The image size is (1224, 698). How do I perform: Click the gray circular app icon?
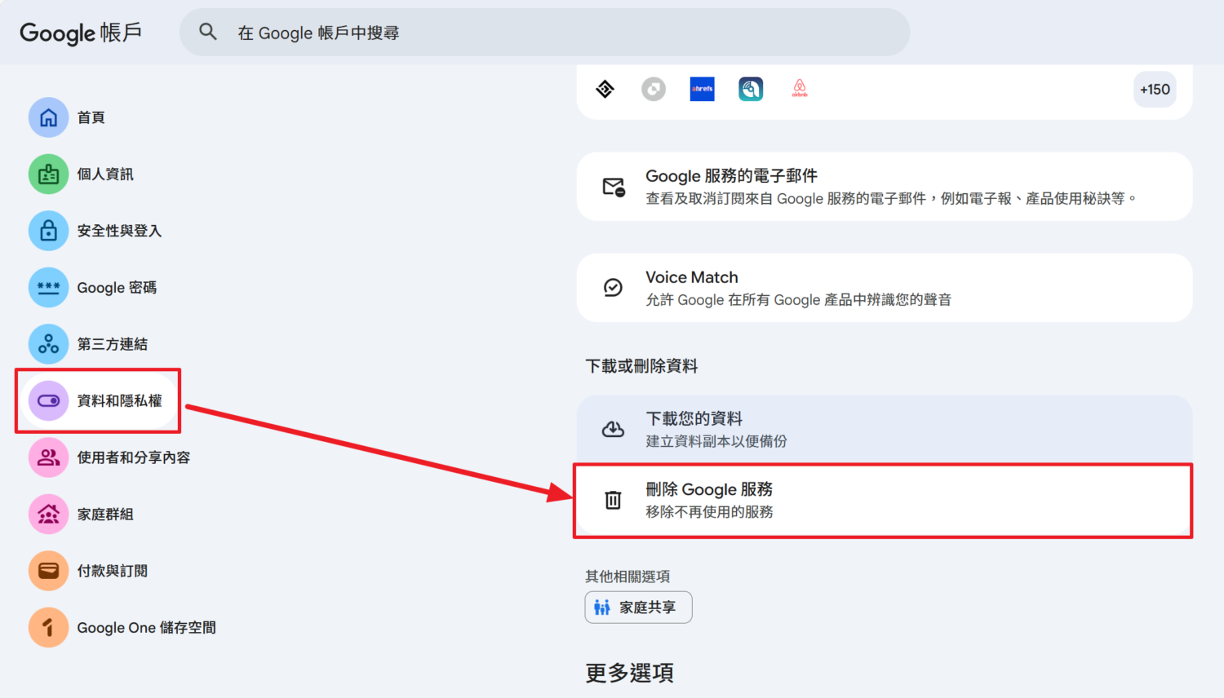654,89
